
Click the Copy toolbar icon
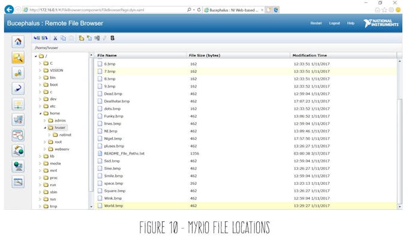point(63,38)
